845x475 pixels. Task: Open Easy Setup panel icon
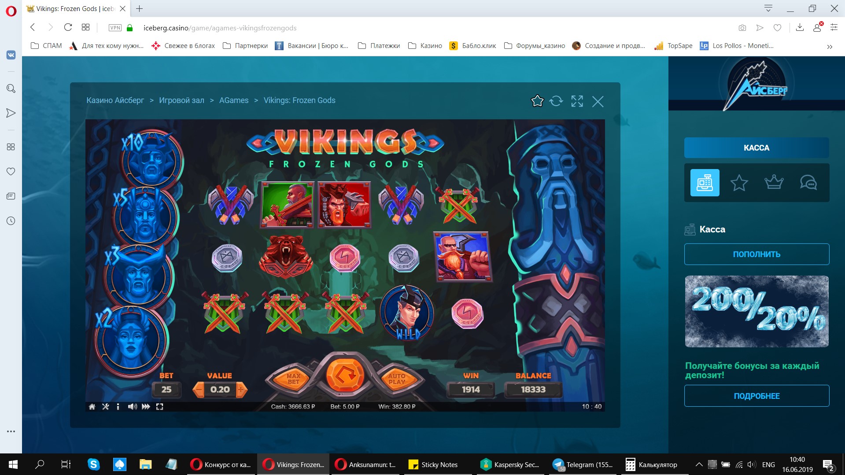[834, 27]
